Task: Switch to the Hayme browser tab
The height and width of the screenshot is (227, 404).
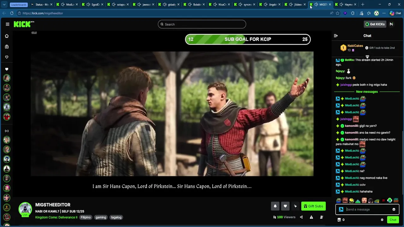Action: click(346, 4)
